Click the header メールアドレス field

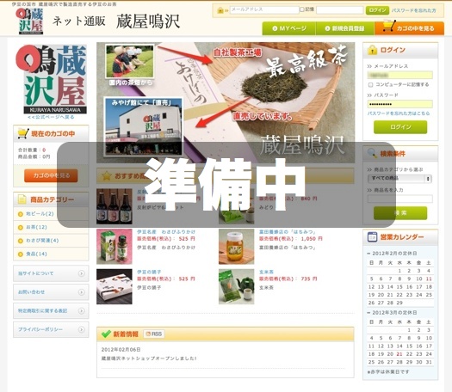264,9
